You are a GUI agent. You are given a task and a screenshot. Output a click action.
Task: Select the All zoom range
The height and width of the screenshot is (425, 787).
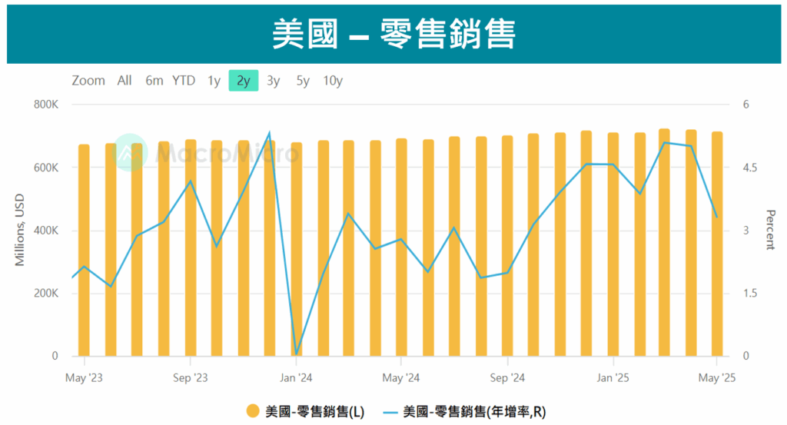(125, 81)
